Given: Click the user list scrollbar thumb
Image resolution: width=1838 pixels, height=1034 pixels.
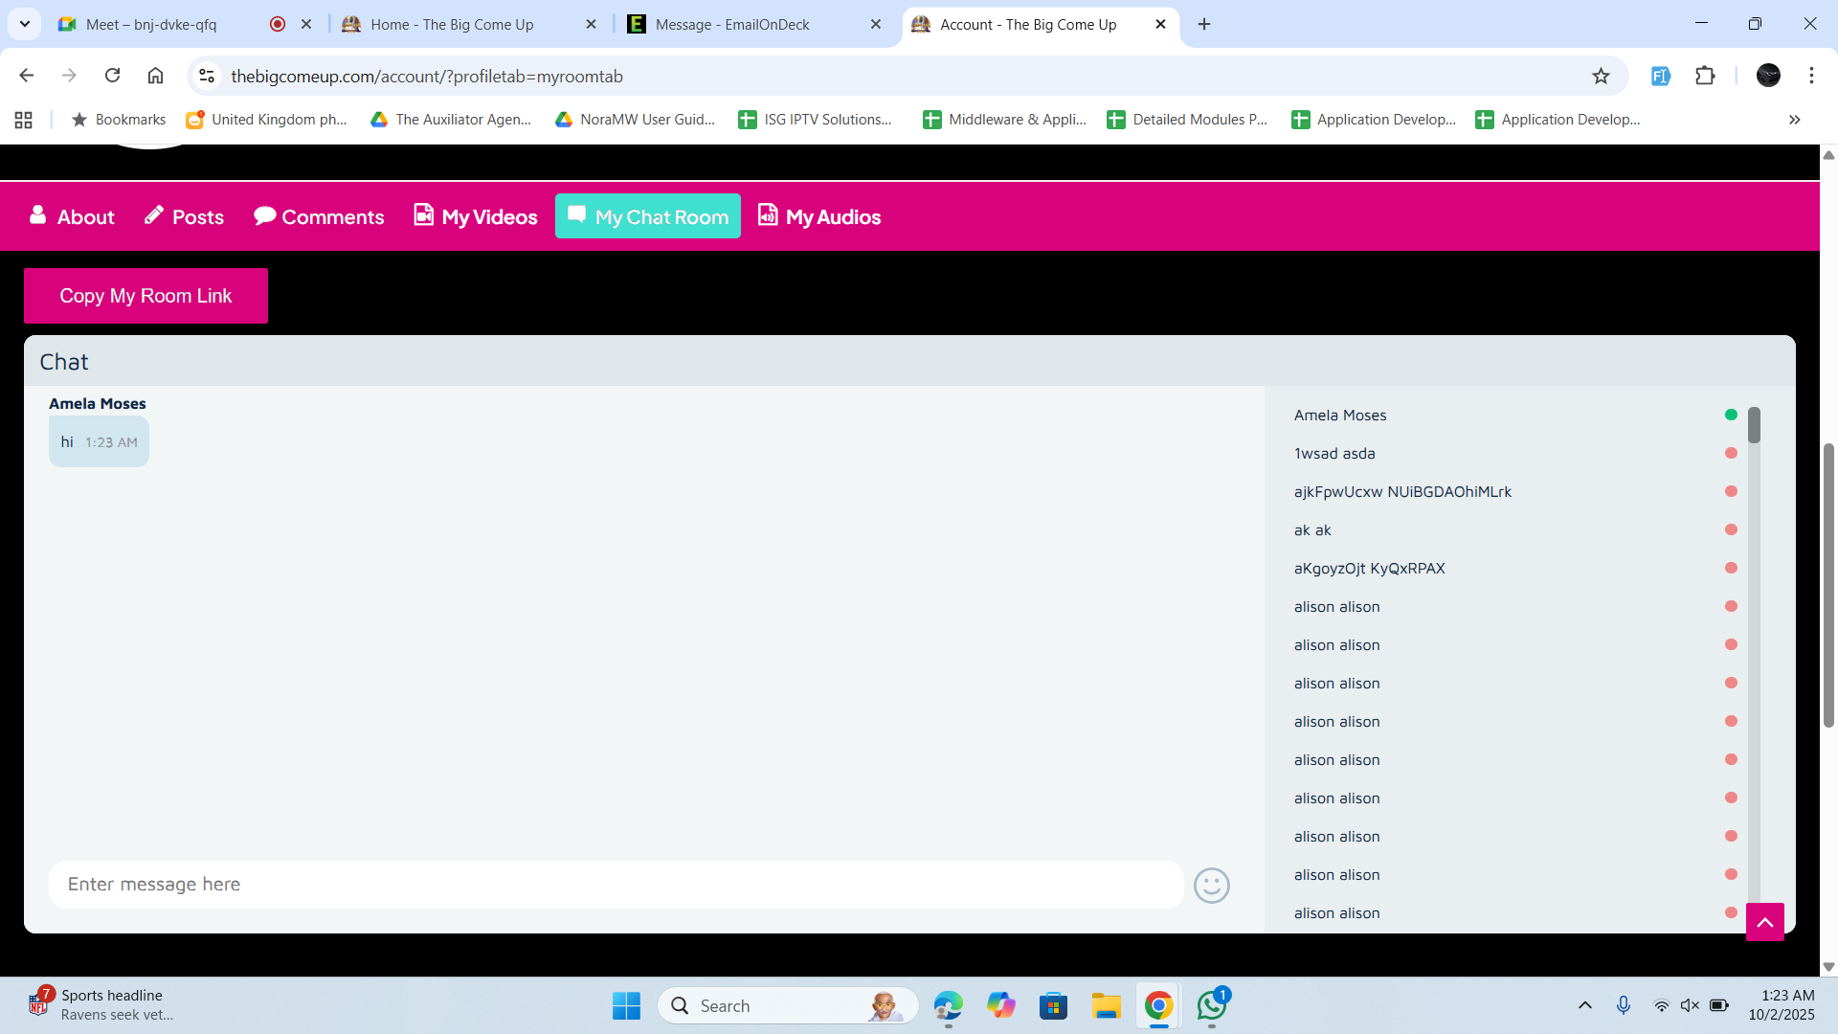Looking at the screenshot, I should [1754, 425].
